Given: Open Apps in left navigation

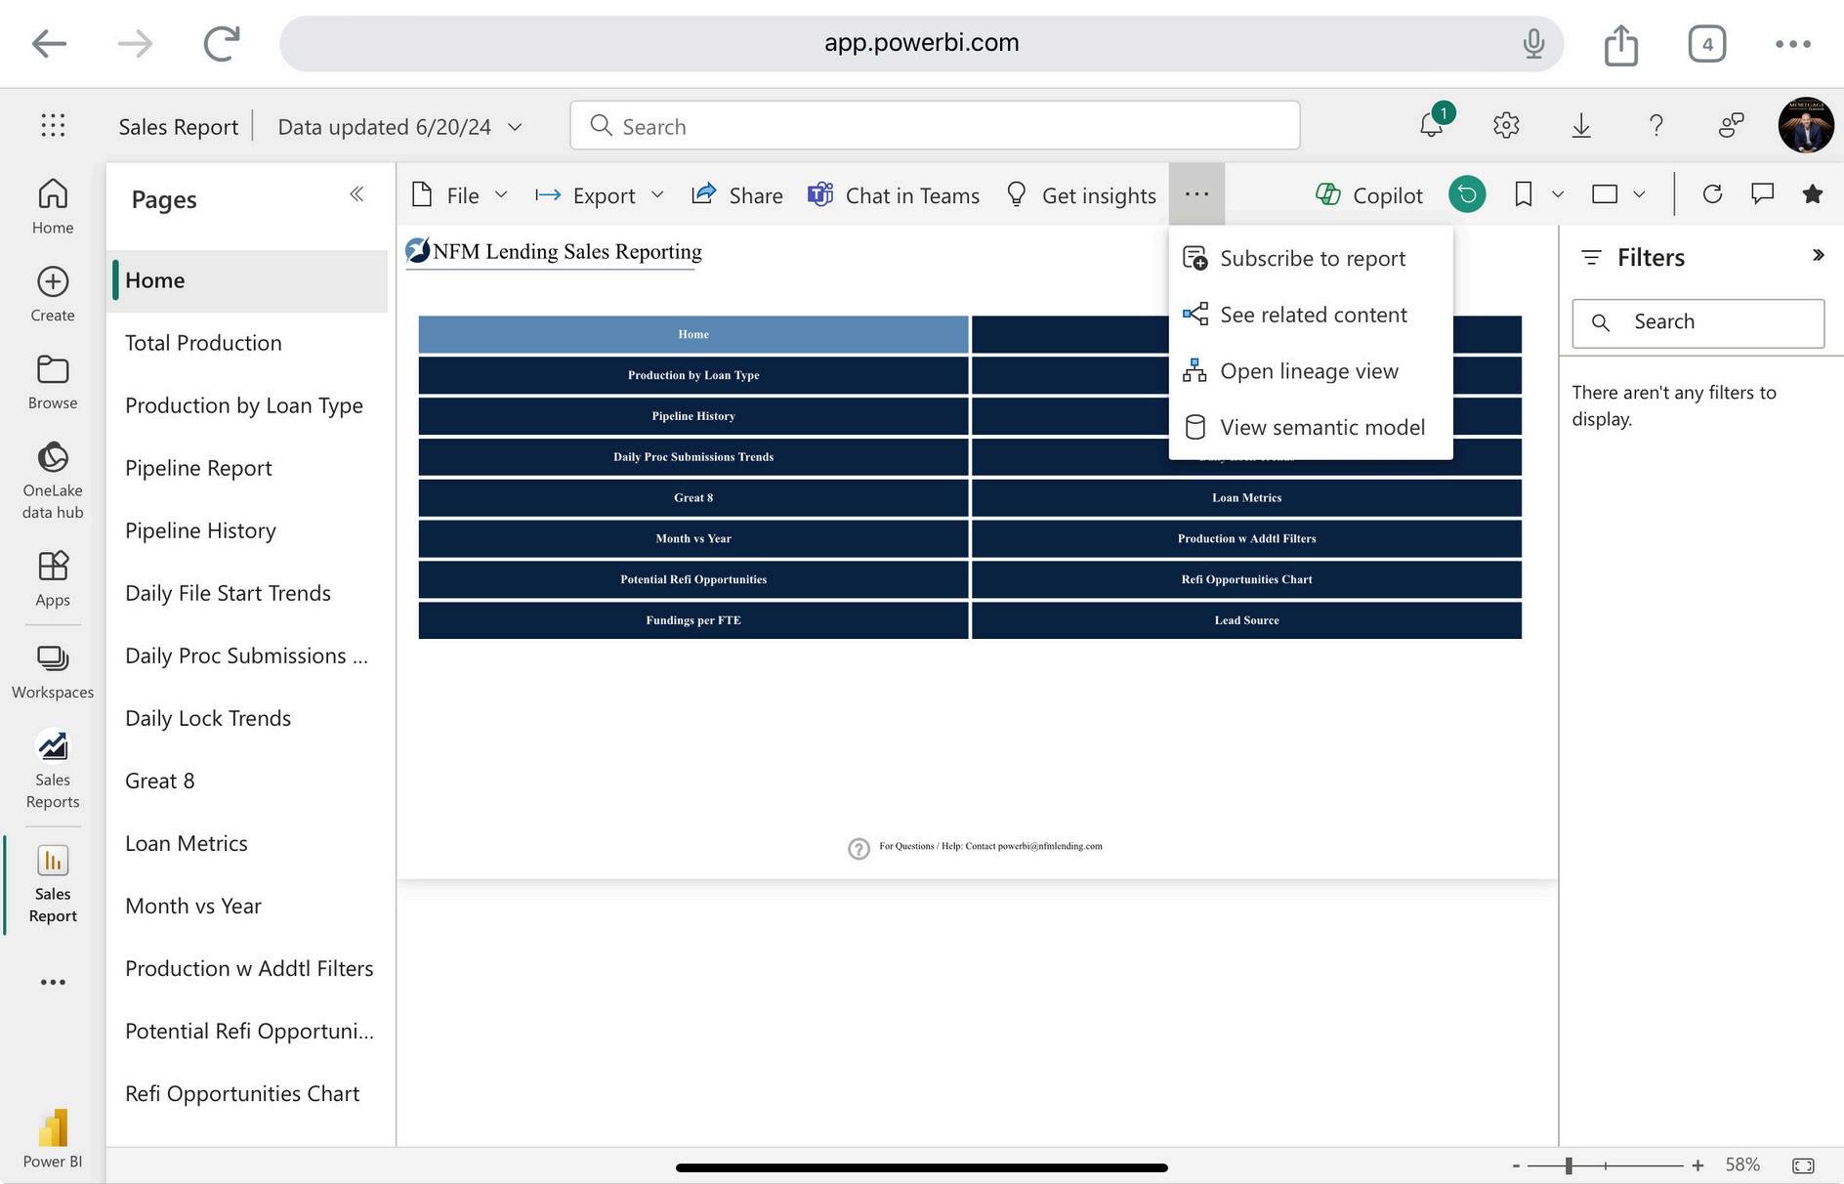Looking at the screenshot, I should [x=53, y=579].
